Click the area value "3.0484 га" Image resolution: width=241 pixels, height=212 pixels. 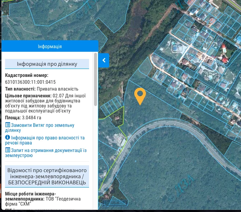point(32,117)
